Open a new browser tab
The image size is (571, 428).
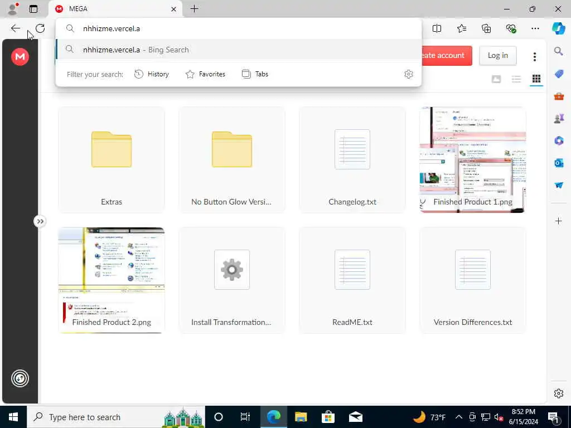[x=195, y=9]
